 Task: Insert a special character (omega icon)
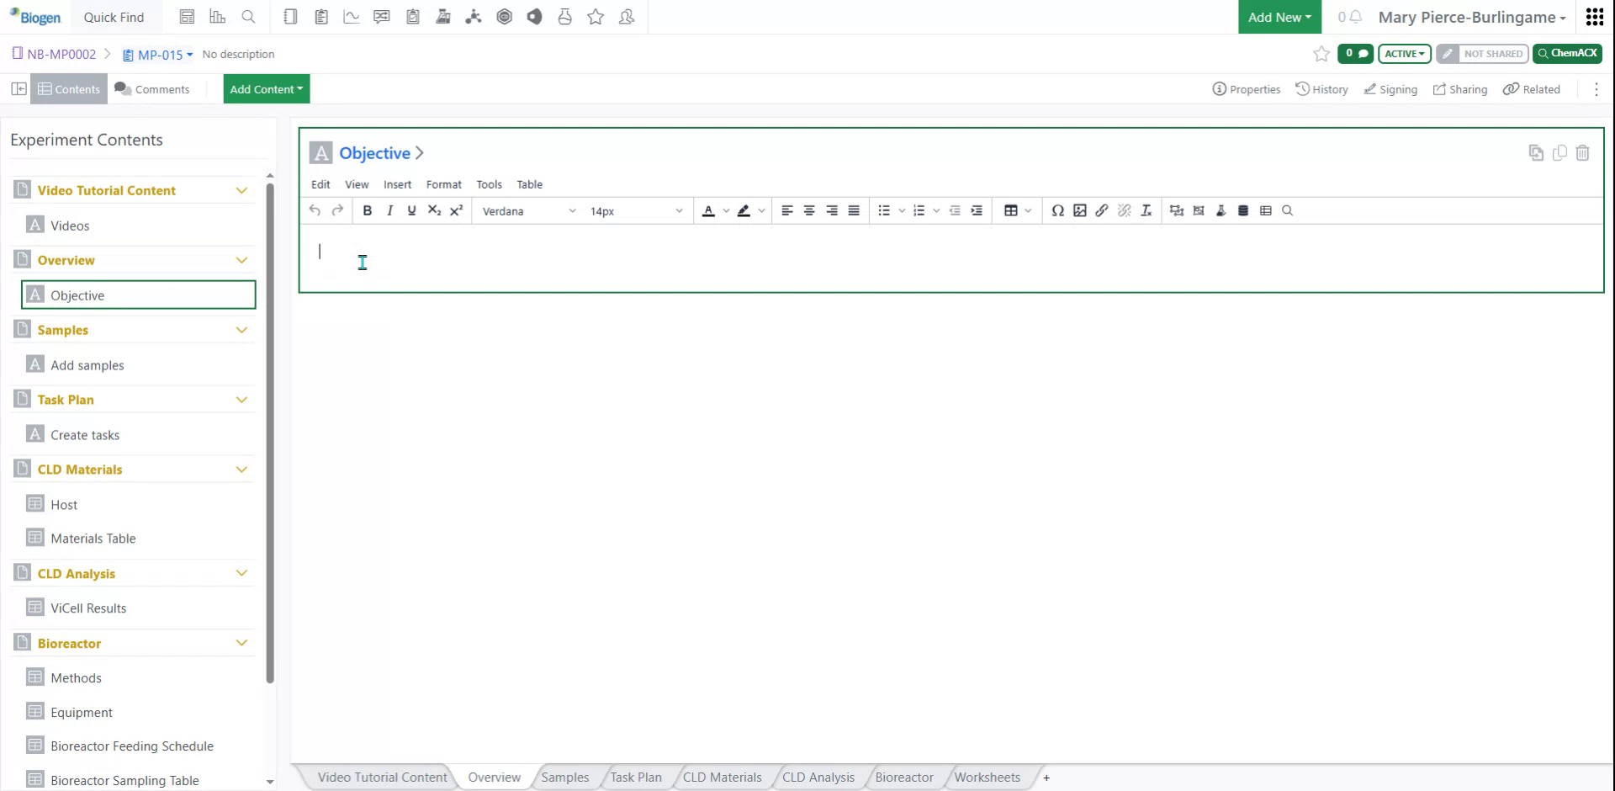(x=1058, y=210)
